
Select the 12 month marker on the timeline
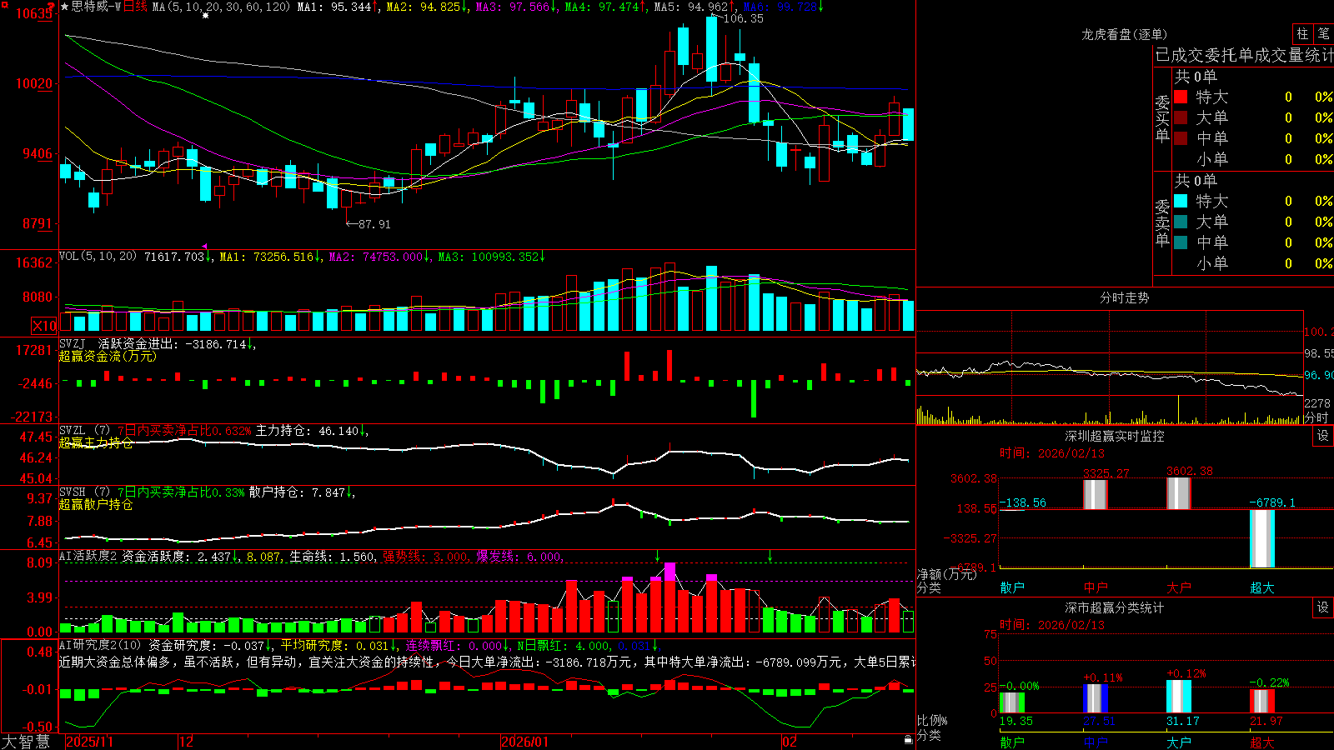click(187, 742)
